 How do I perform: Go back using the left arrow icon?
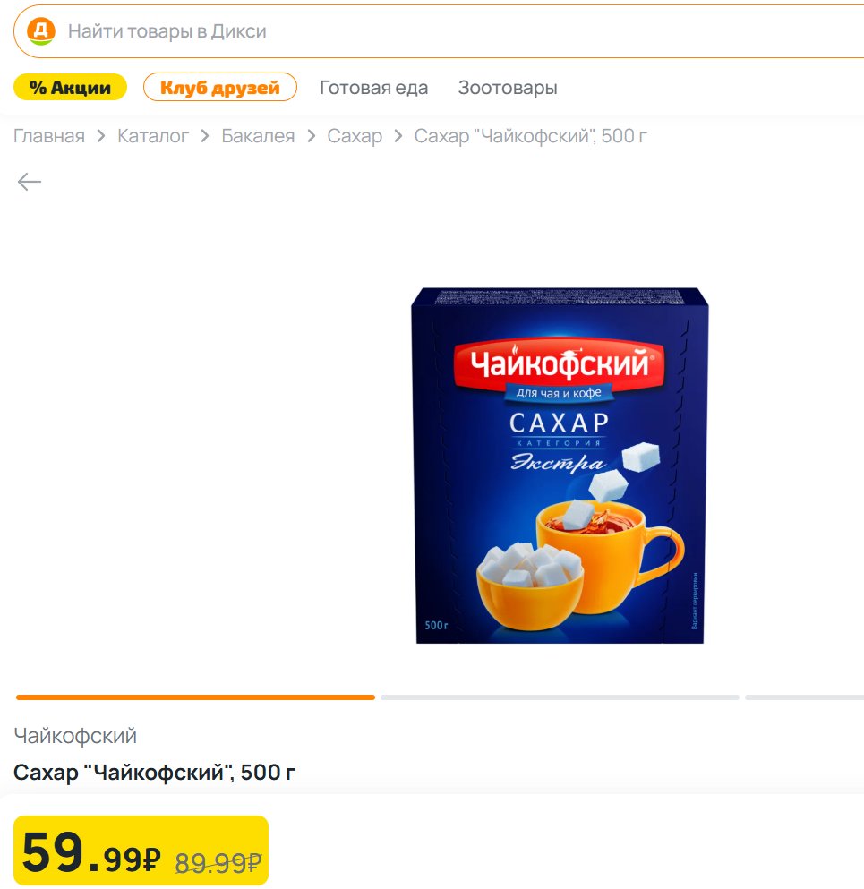[30, 182]
